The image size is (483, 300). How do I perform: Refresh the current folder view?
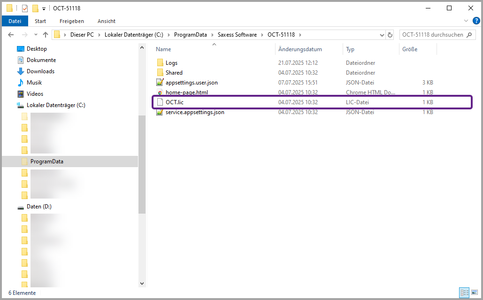click(x=390, y=35)
